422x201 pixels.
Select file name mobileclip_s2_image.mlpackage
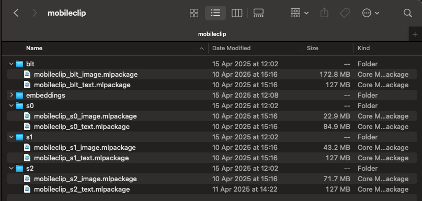85,179
